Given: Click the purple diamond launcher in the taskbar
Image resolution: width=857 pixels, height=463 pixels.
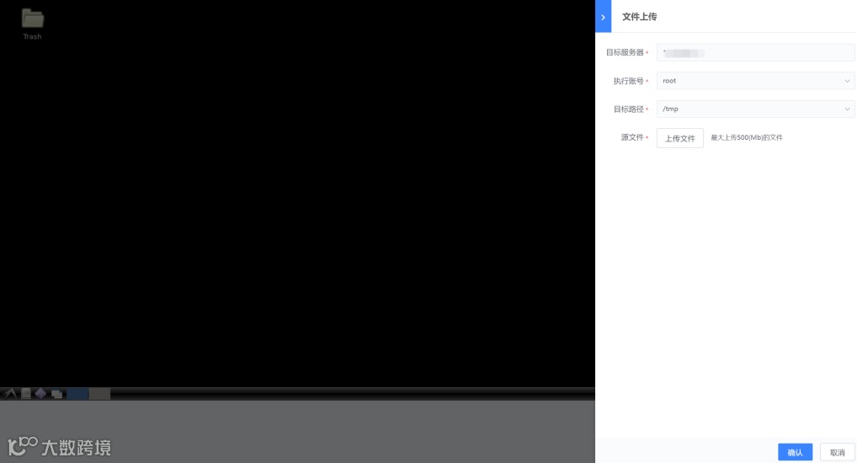Looking at the screenshot, I should click(x=41, y=394).
